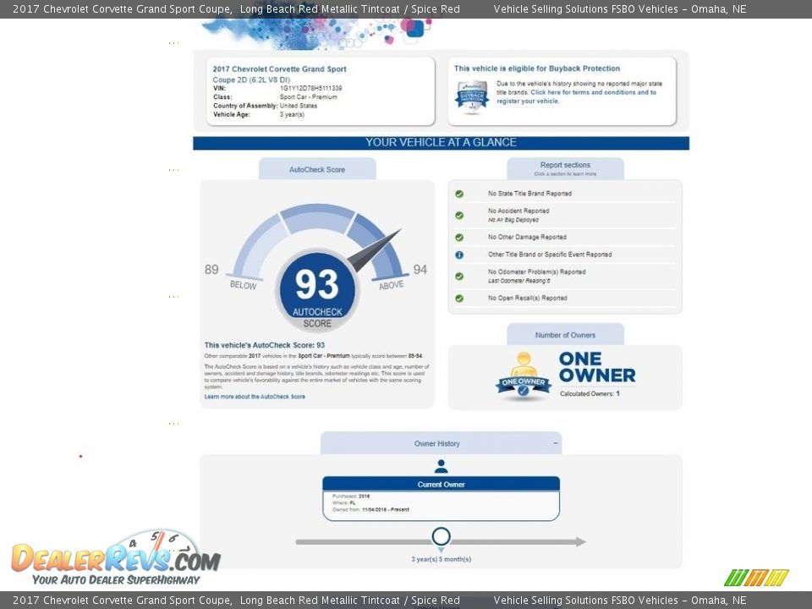812x609 pixels.
Task: Collapse the Owner History section
Action: coord(556,443)
